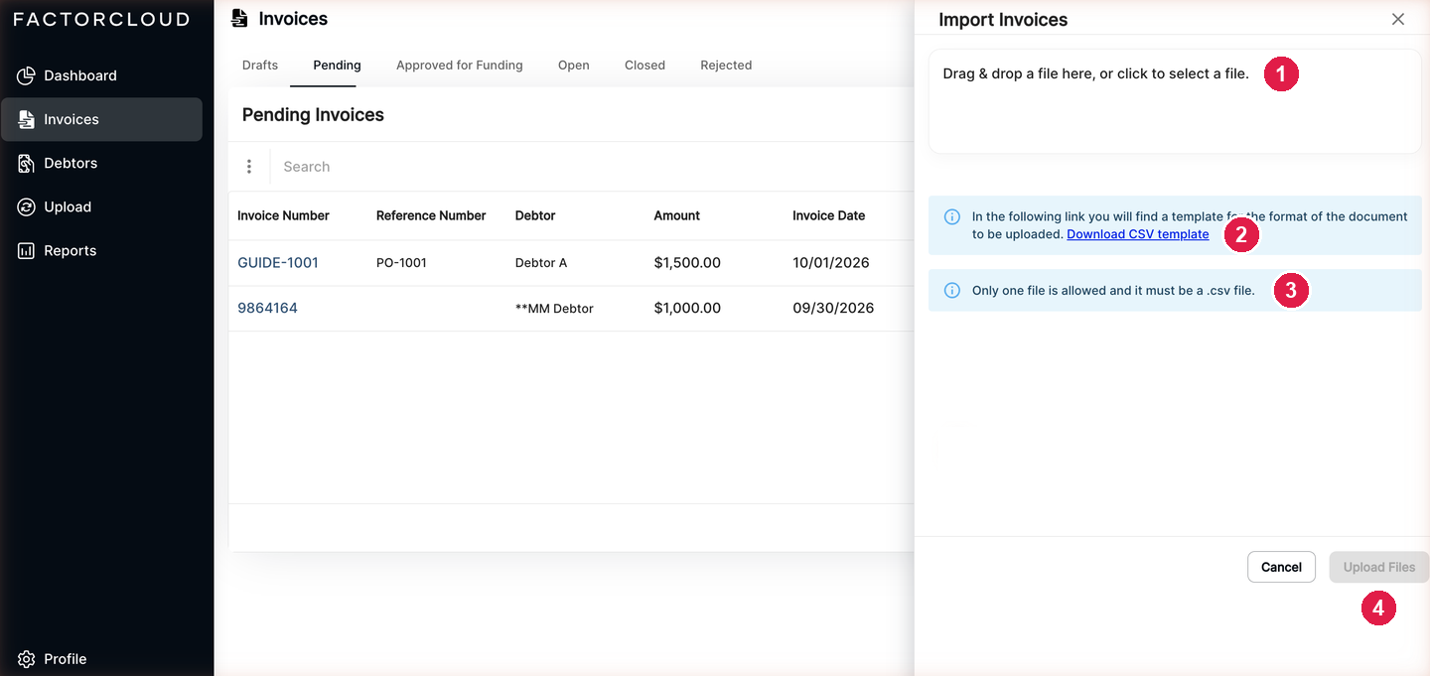The image size is (1430, 676).
Task: Sort by Invoice Number column header
Action: [283, 215]
